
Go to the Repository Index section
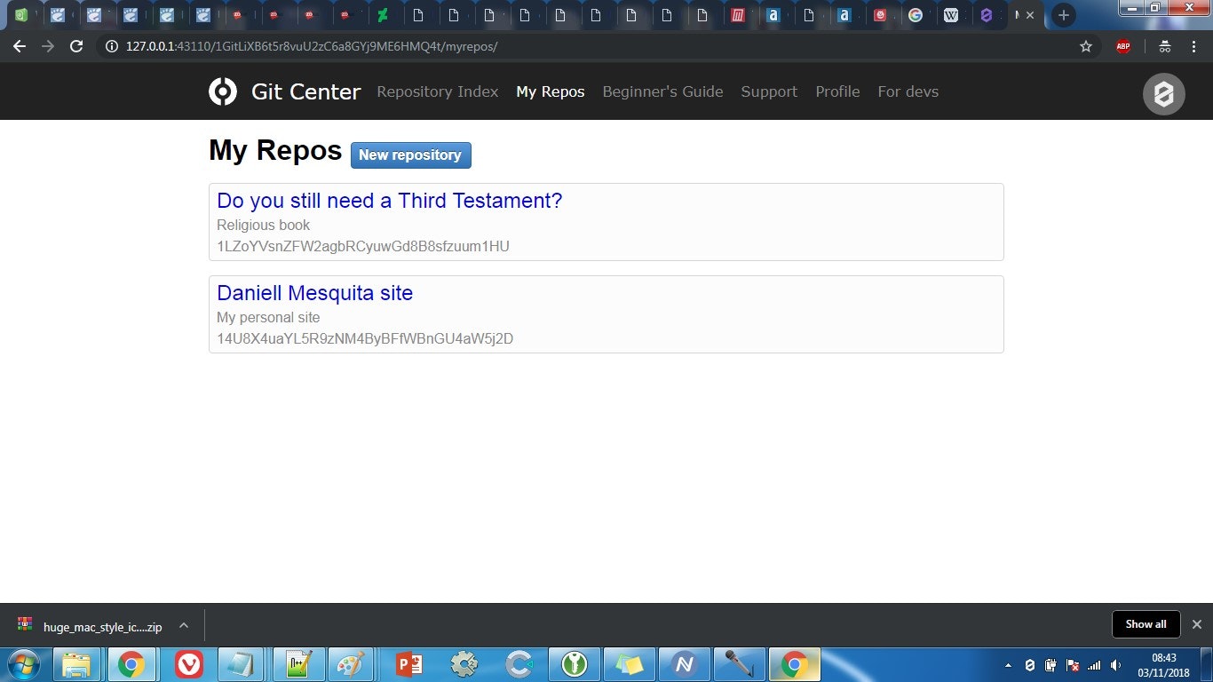[x=437, y=91]
